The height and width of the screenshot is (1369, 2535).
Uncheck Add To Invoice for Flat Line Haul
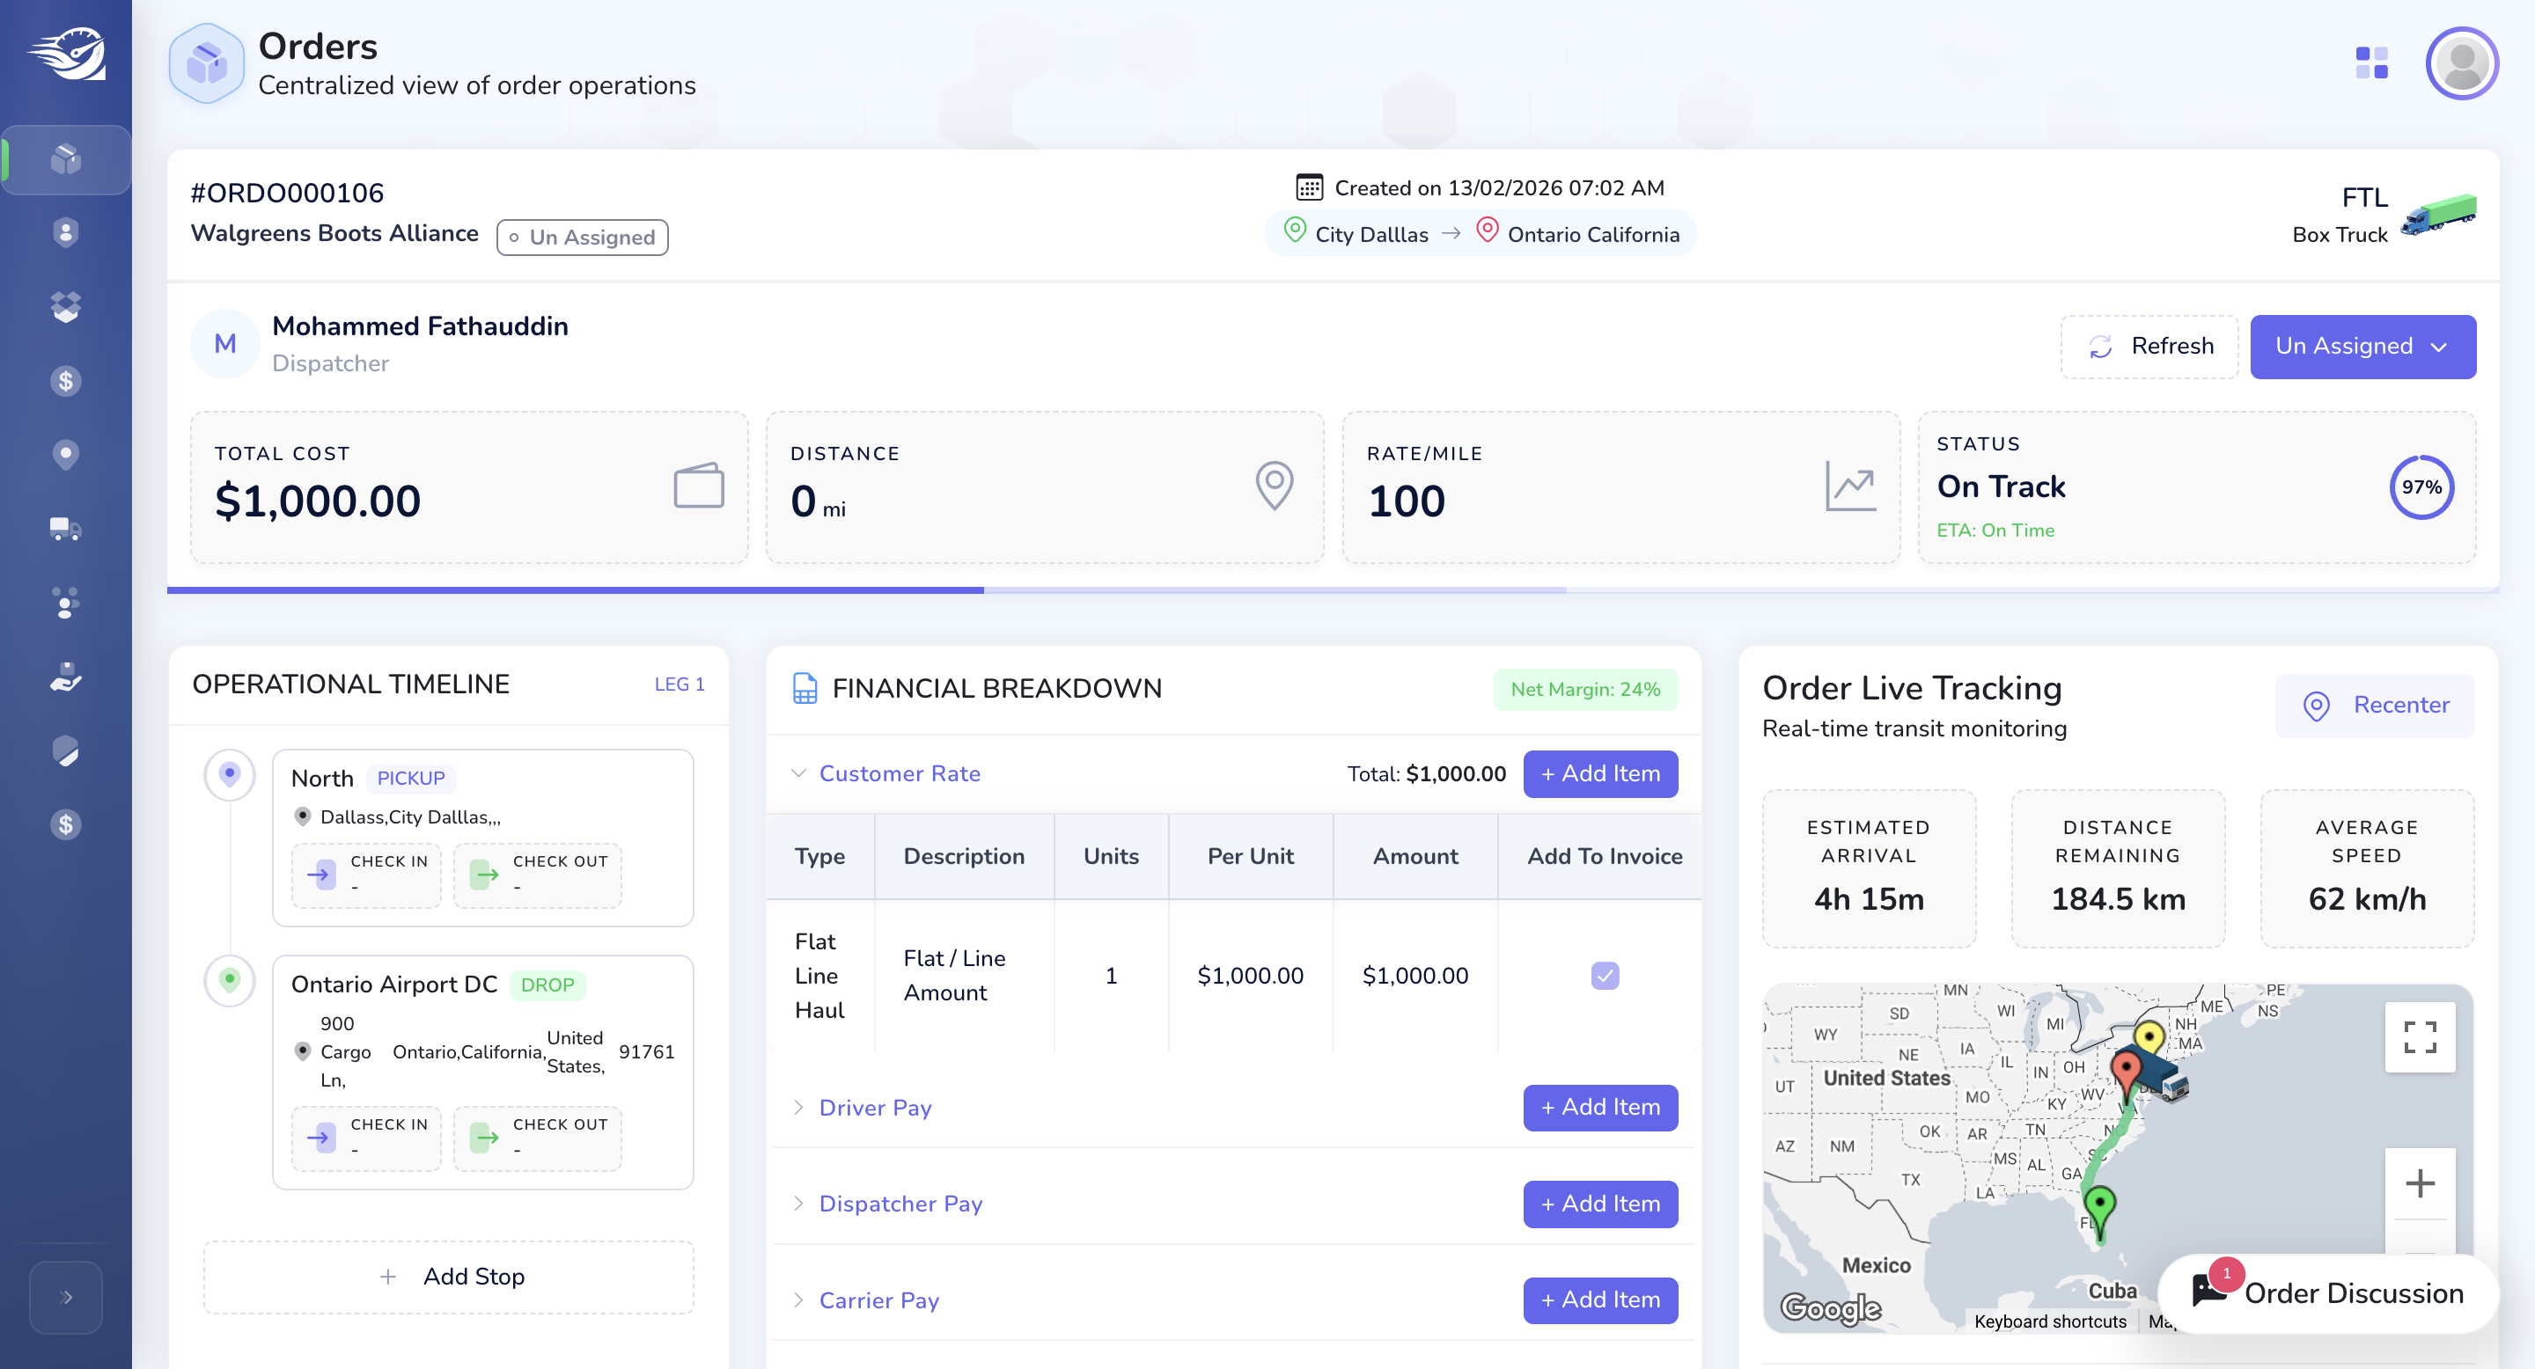(x=1605, y=976)
